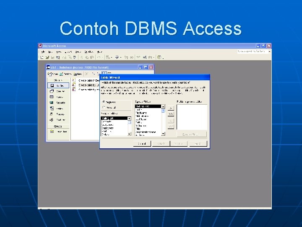Click the Cancel button in Table Wizard
The image size is (302, 227).
pos(142,144)
